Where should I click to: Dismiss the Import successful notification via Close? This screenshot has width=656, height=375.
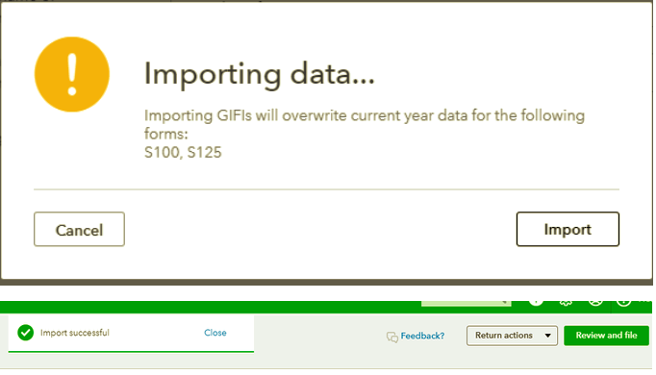[215, 333]
